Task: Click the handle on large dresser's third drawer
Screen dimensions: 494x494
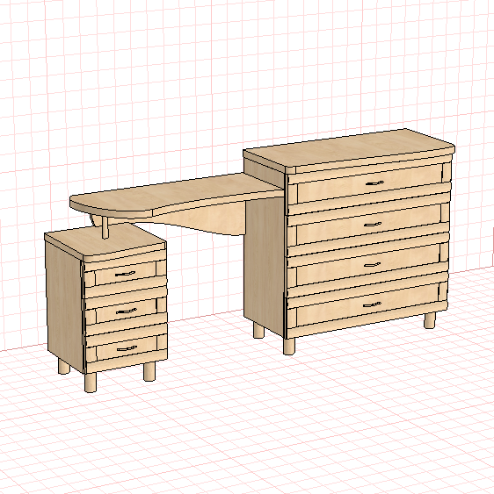Action: pos(372,265)
